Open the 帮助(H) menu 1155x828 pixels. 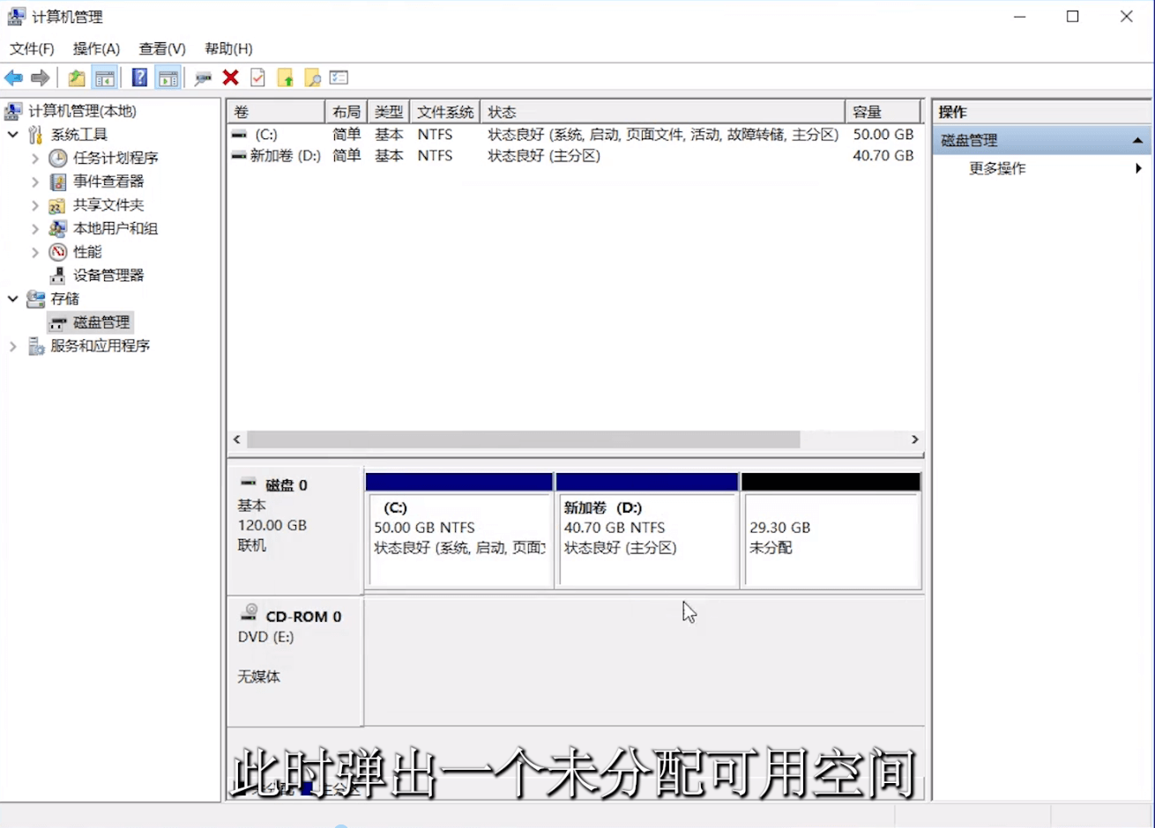228,48
